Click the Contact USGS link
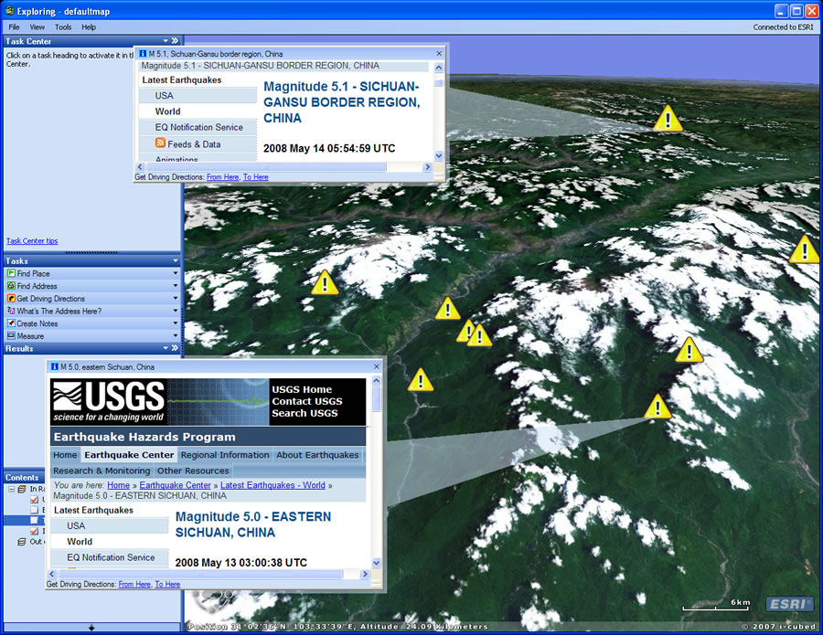 307,401
